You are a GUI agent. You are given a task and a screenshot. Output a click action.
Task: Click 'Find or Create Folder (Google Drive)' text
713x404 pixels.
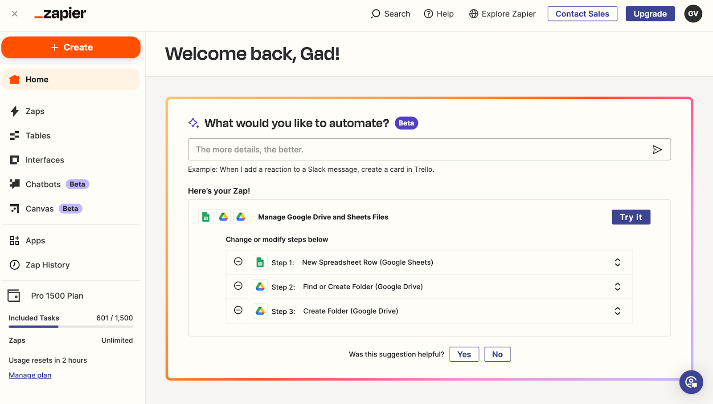pyautogui.click(x=363, y=287)
